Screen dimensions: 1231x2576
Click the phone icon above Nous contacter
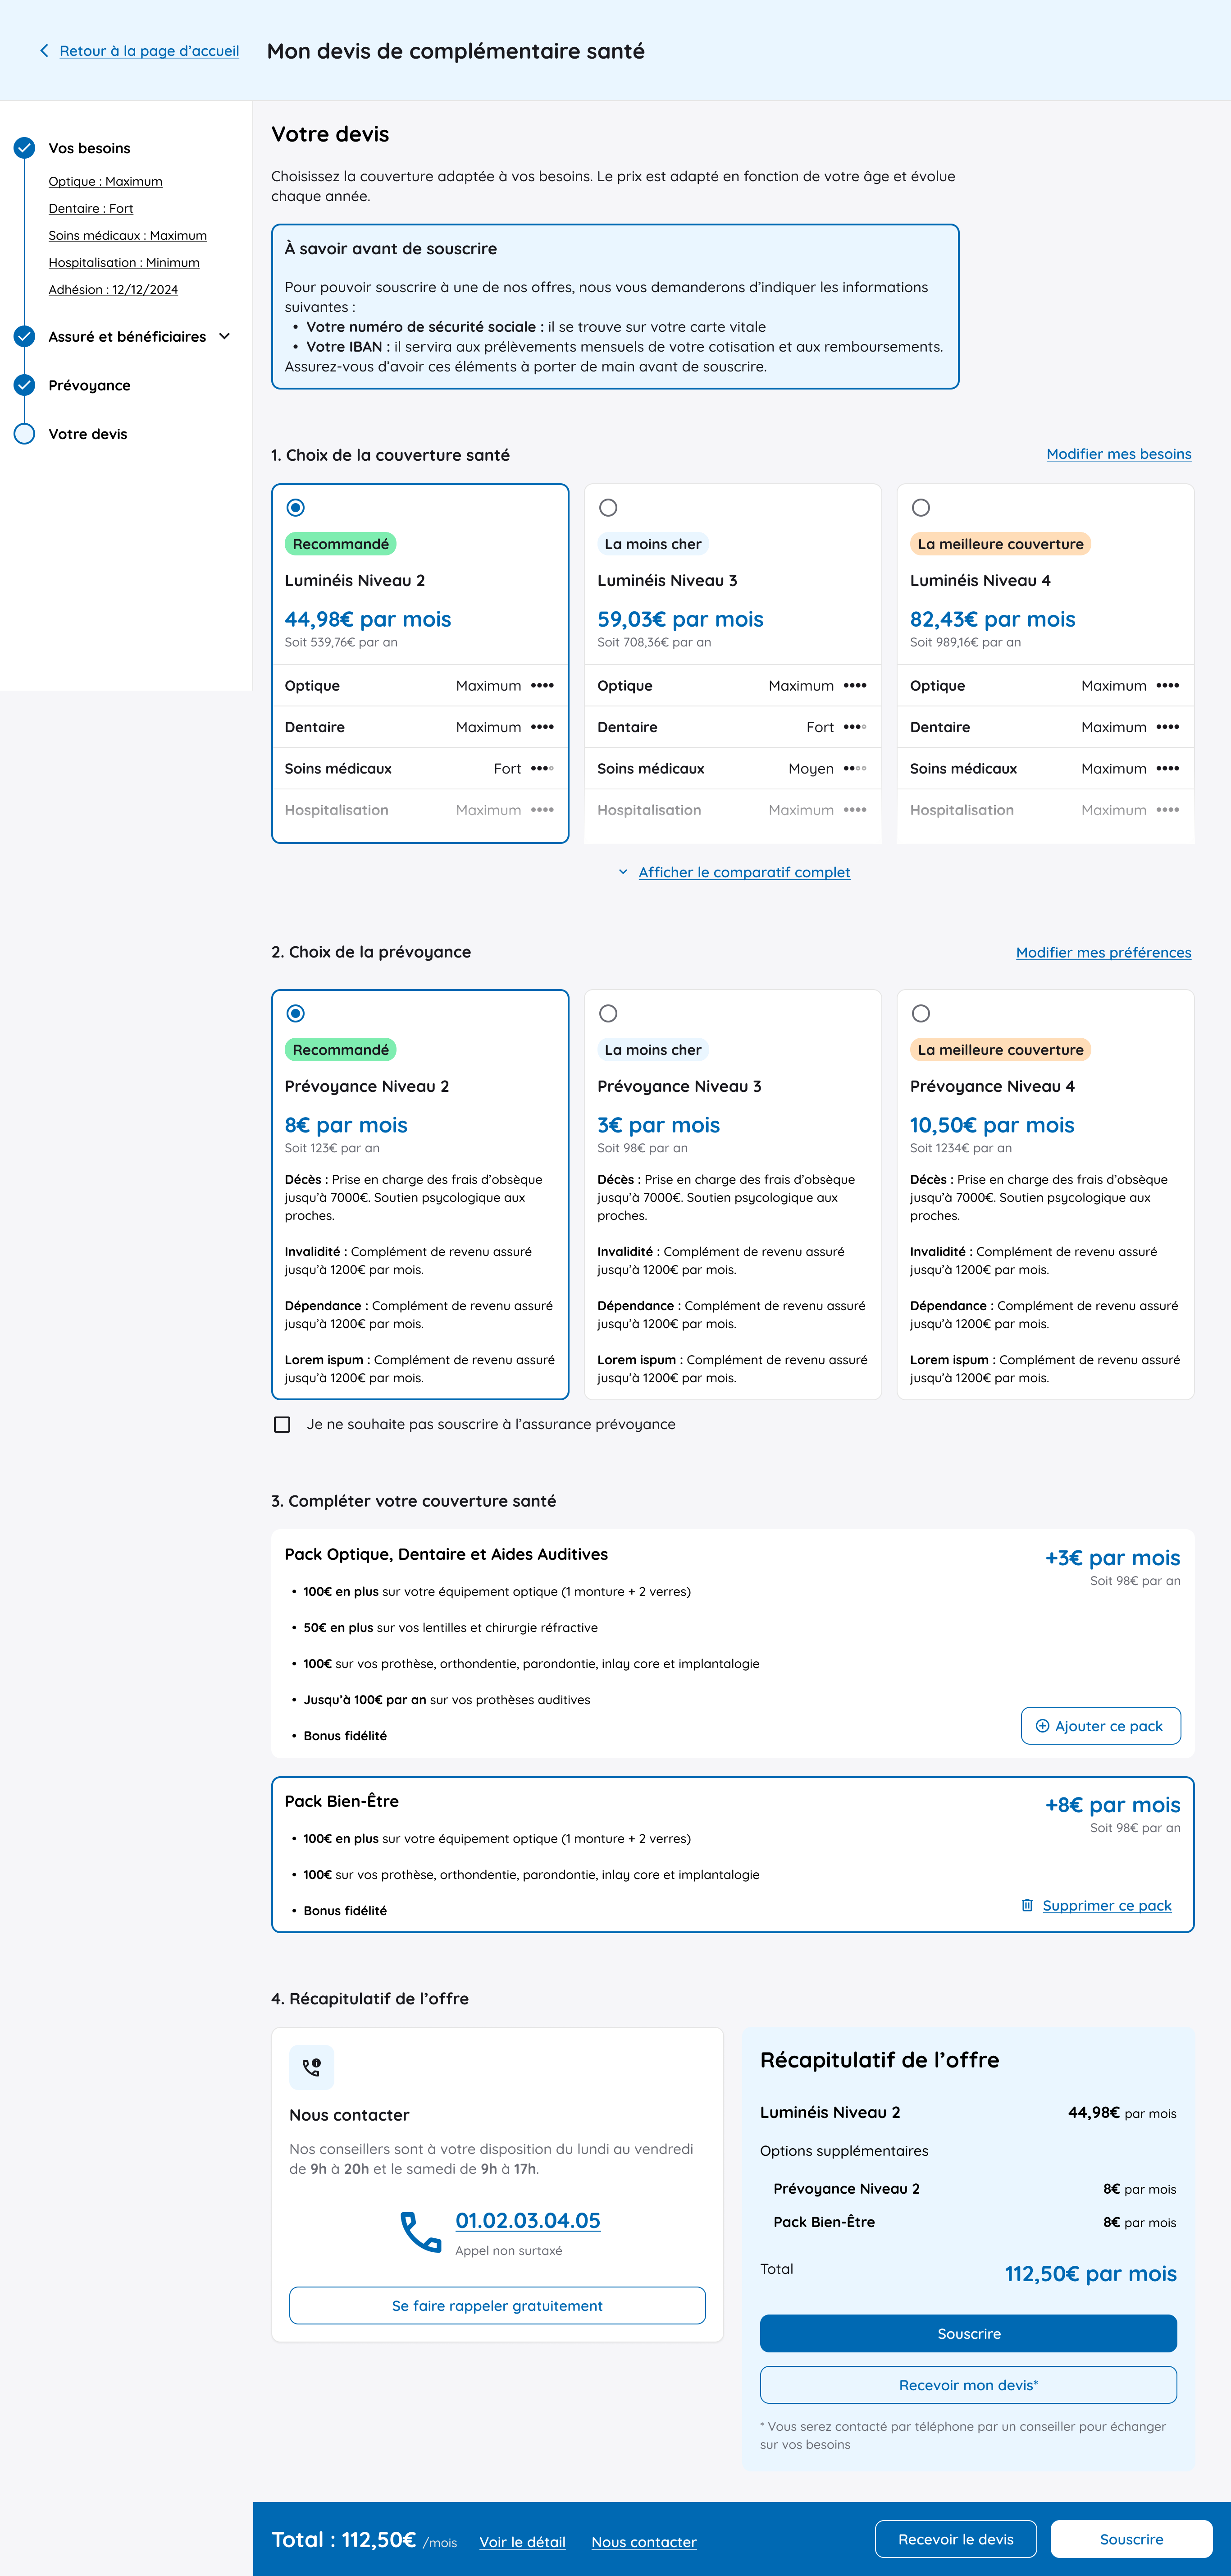pyautogui.click(x=312, y=2067)
